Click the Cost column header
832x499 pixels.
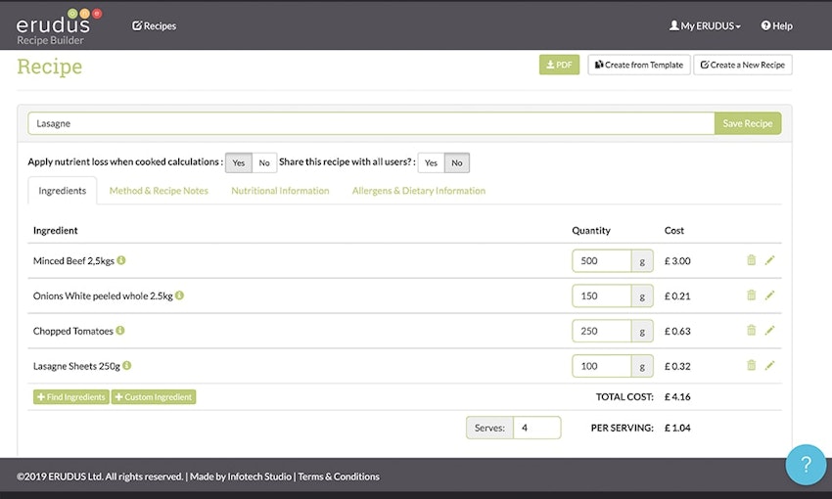tap(673, 230)
